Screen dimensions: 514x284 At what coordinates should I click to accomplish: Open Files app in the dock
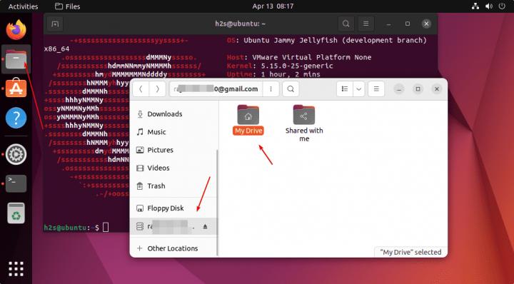tap(16, 59)
